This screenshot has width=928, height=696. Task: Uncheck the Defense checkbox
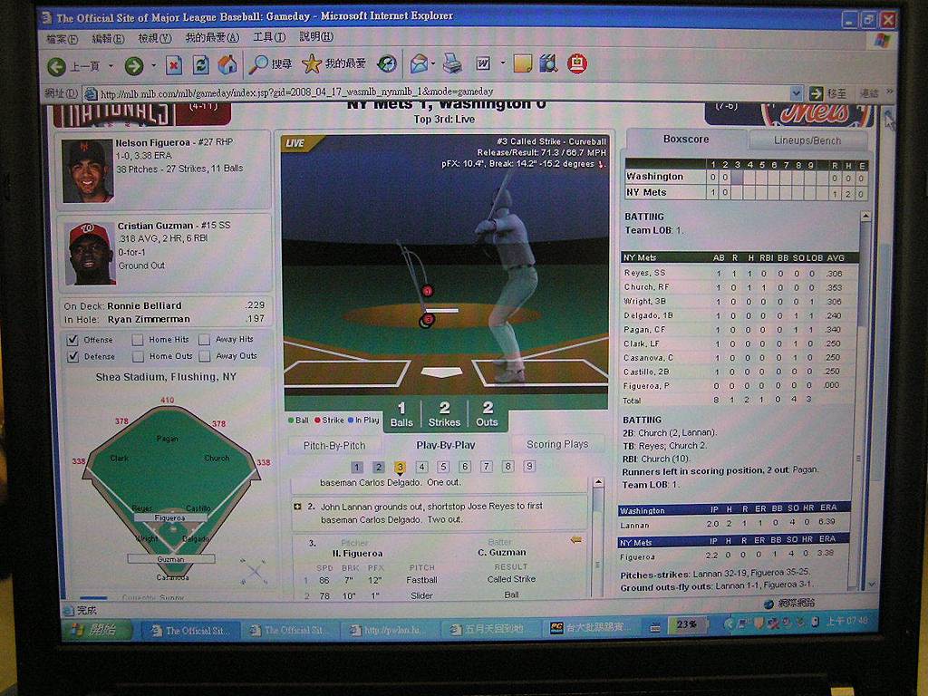(72, 357)
